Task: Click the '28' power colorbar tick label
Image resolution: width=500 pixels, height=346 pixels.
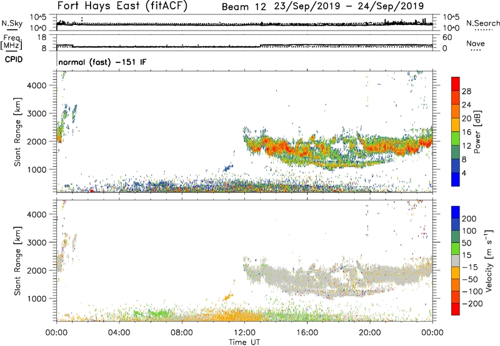Action: (x=466, y=91)
